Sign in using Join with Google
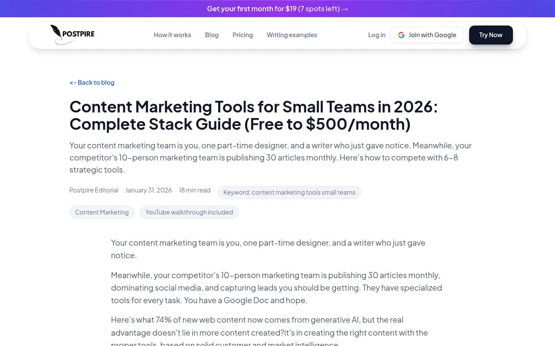This screenshot has height=346, width=555. pos(427,35)
